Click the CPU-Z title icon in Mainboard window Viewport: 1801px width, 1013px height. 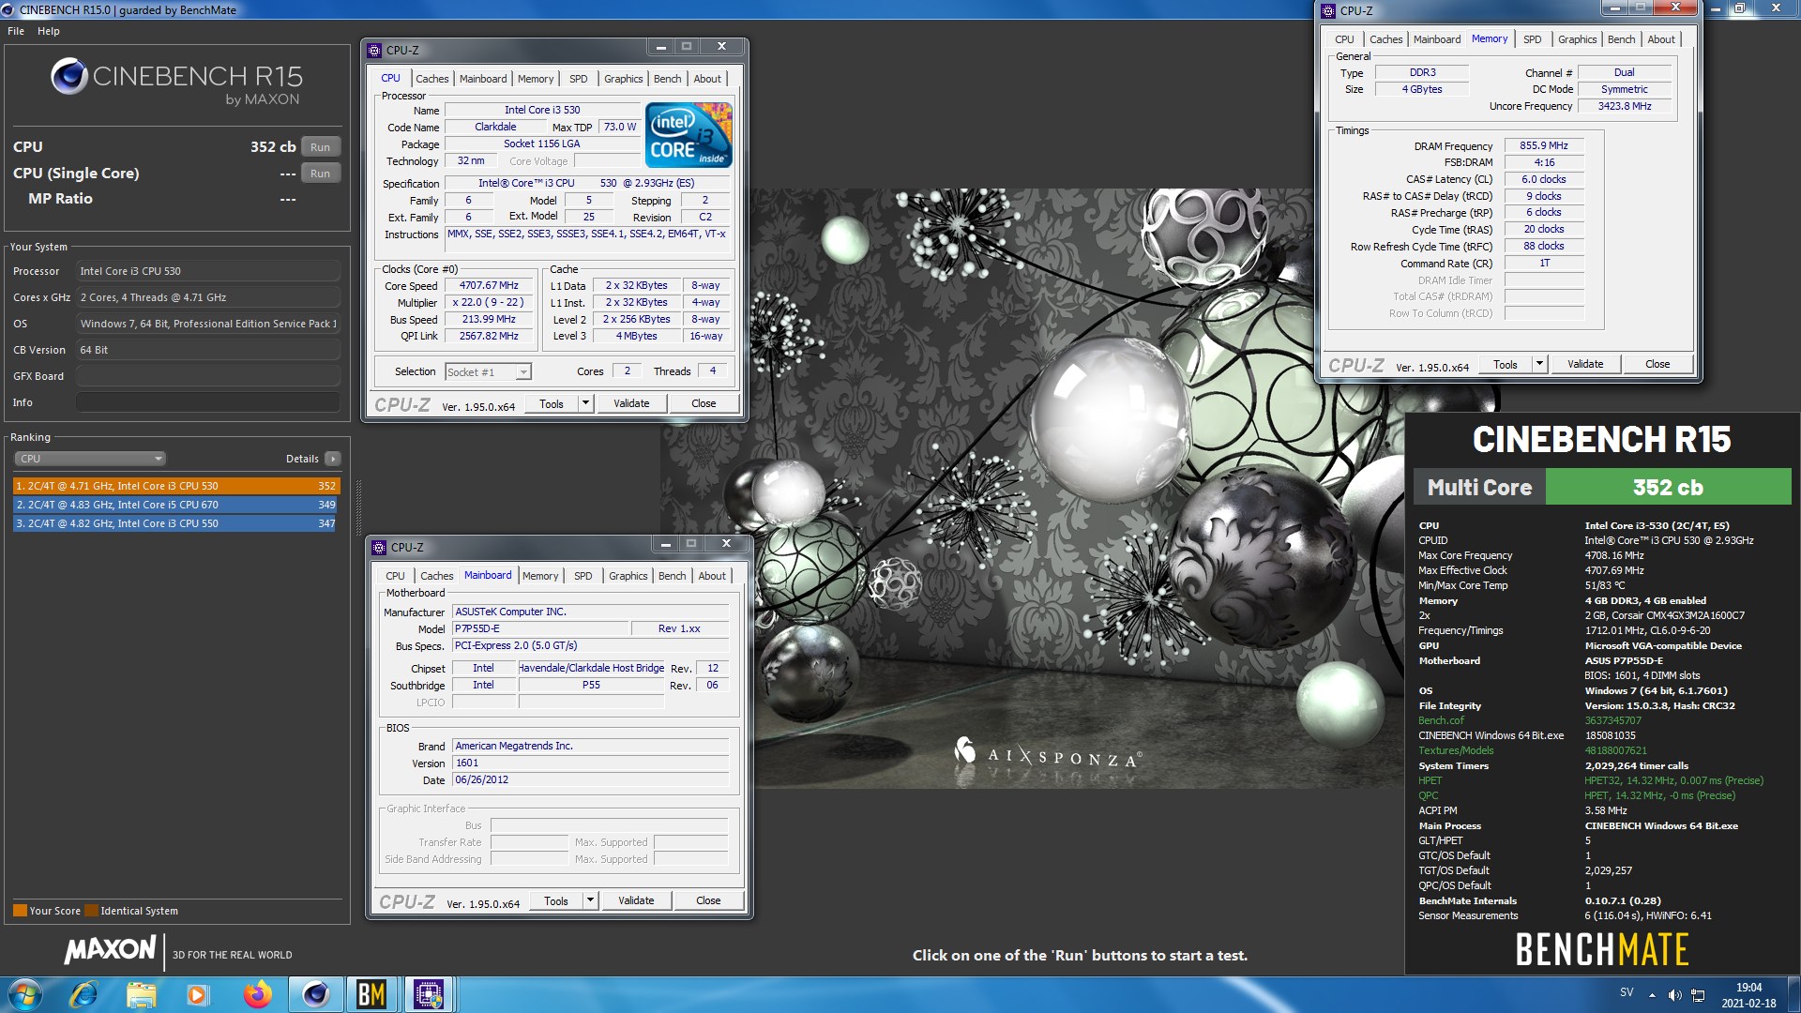(379, 547)
